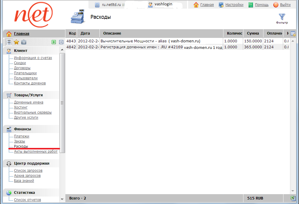The height and width of the screenshot is (204, 299).
Task: Click the sidebar splitter collapse handle
Action: [x=62, y=103]
